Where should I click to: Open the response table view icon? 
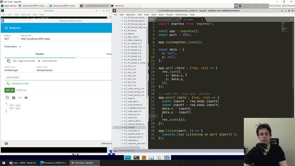pyautogui.click(x=26, y=98)
